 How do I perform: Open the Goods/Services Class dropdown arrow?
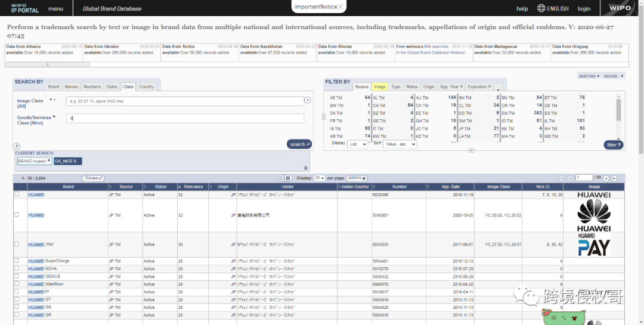pos(54,117)
